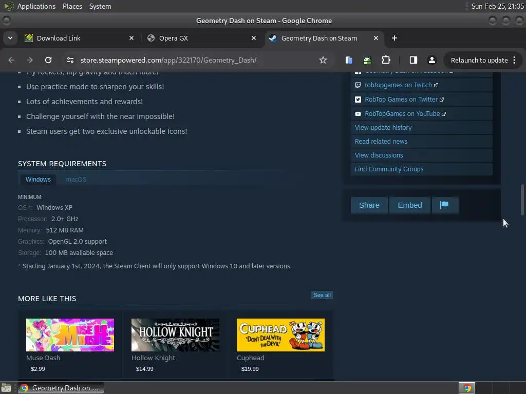This screenshot has width=526, height=394.
Task: Click the $19.99 price of Cuphead
Action: pyautogui.click(x=250, y=369)
